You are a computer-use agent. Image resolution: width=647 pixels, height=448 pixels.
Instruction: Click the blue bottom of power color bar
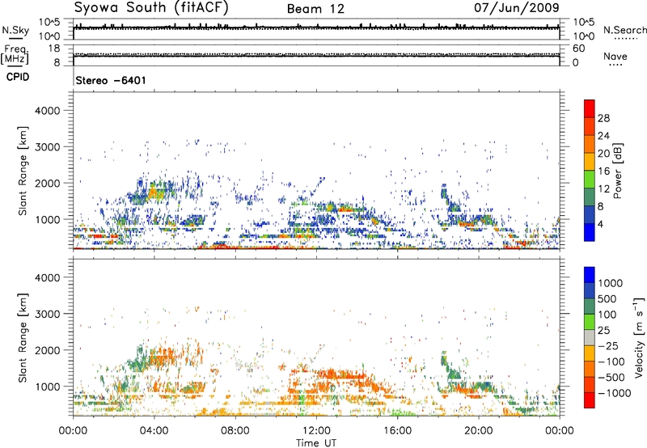pyautogui.click(x=590, y=232)
